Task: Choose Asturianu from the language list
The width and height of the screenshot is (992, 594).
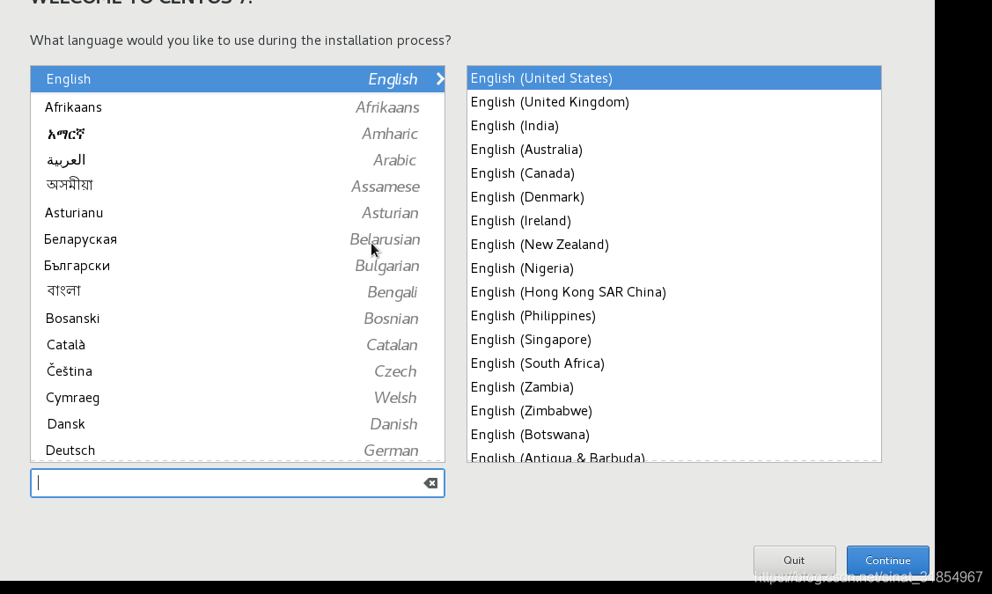Action: tap(238, 213)
